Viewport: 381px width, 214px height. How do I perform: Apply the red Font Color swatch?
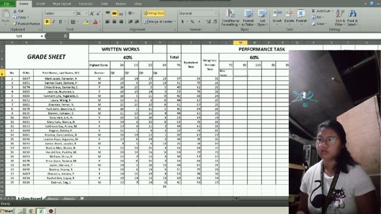point(95,22)
